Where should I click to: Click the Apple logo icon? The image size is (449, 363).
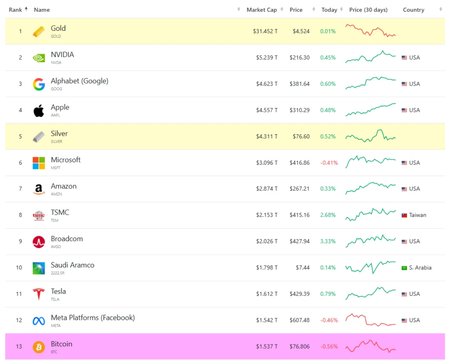(x=39, y=110)
